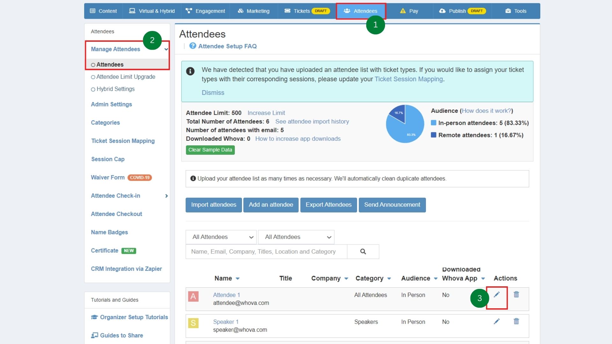Screen dimensions: 612x344
Task: Select the Attendee Limit Upgrade radio option
Action: [x=93, y=77]
